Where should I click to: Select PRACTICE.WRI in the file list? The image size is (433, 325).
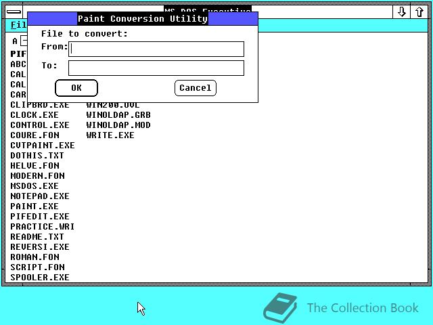click(x=43, y=227)
